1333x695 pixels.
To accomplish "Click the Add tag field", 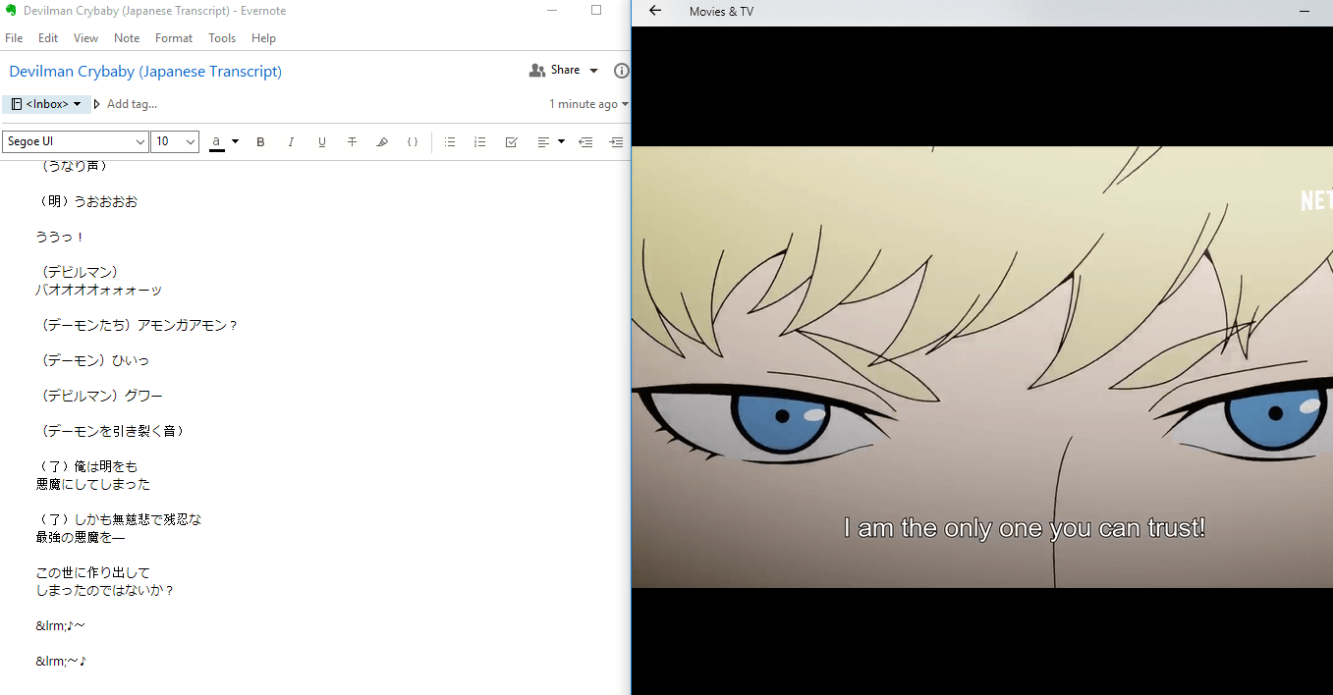I will (132, 104).
